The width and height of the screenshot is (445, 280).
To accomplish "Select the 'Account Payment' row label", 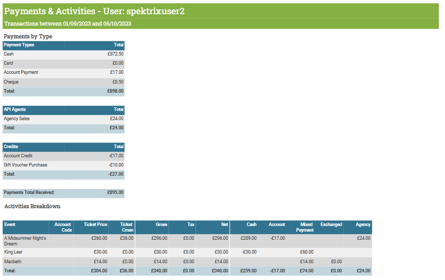I will (x=21, y=72).
